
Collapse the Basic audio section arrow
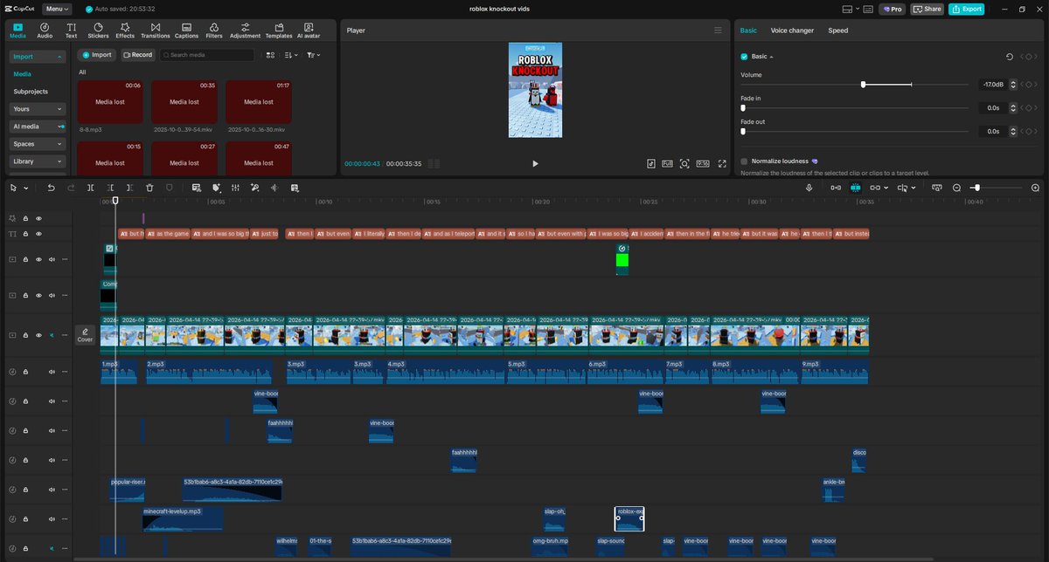772,57
